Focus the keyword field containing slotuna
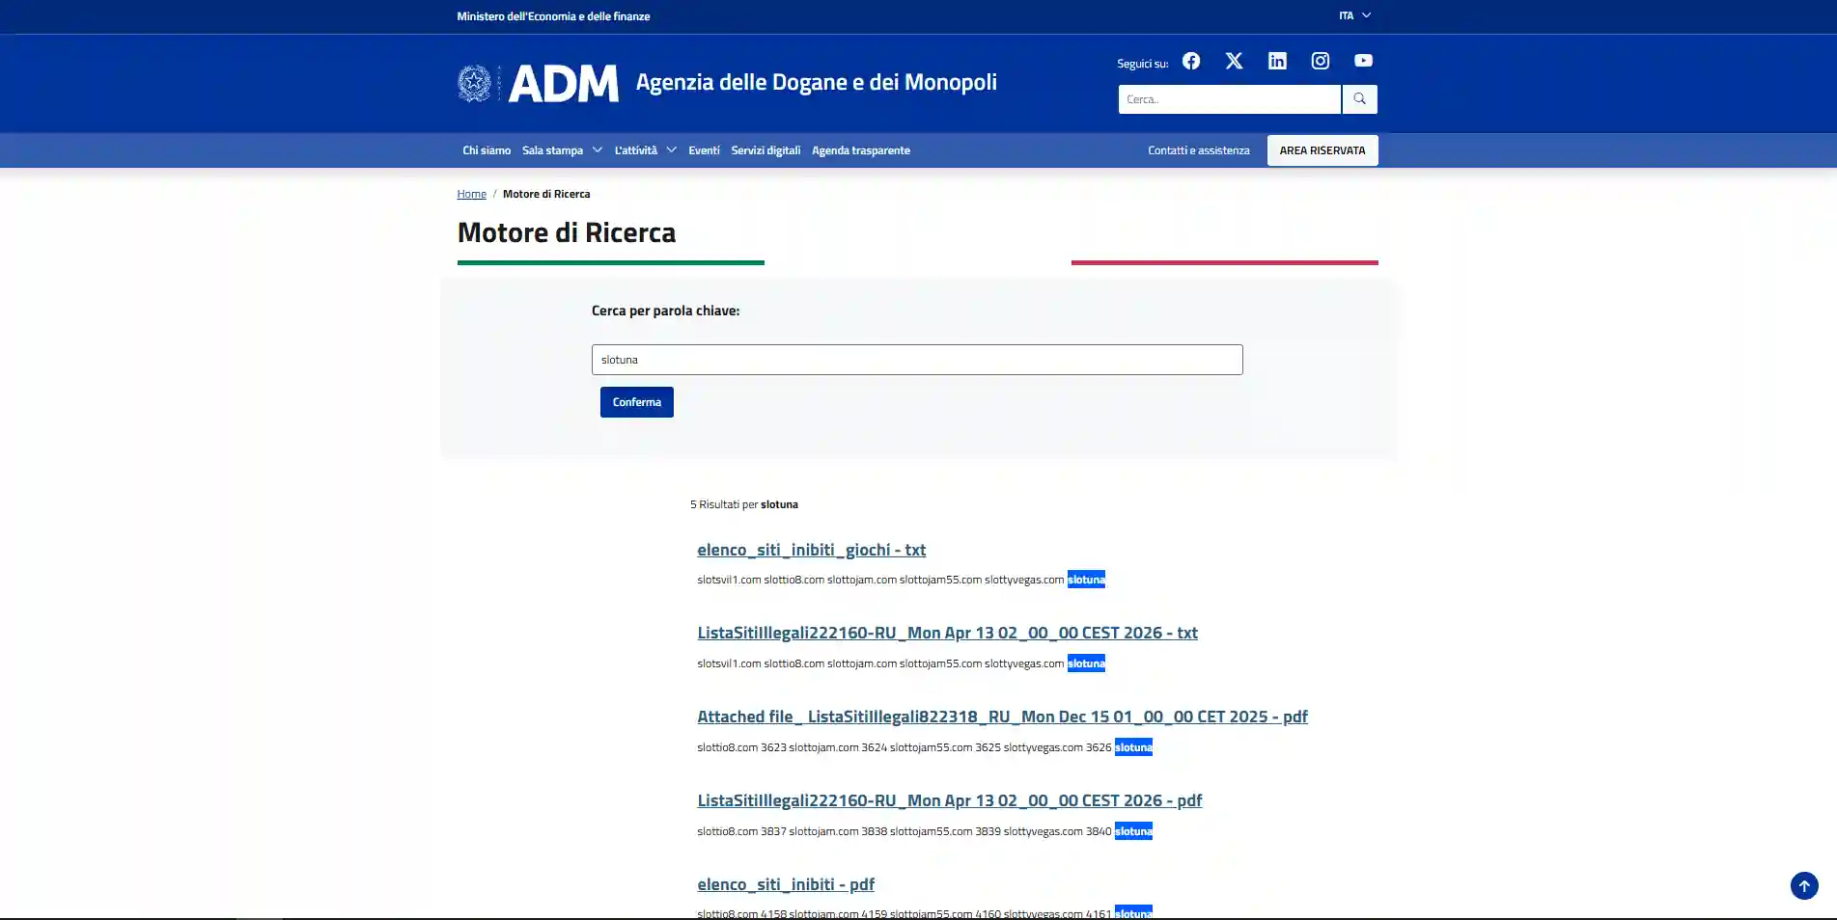The image size is (1837, 920). click(917, 360)
